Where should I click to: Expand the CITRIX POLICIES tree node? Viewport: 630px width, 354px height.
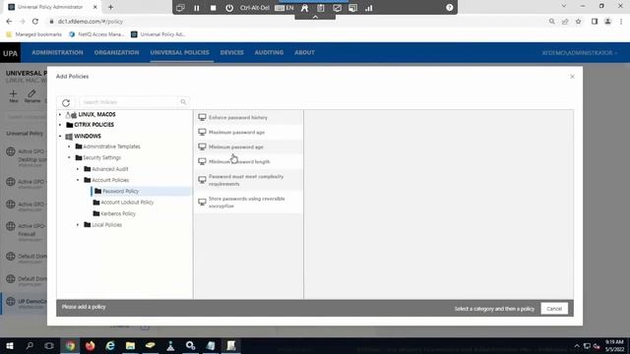(x=60, y=125)
